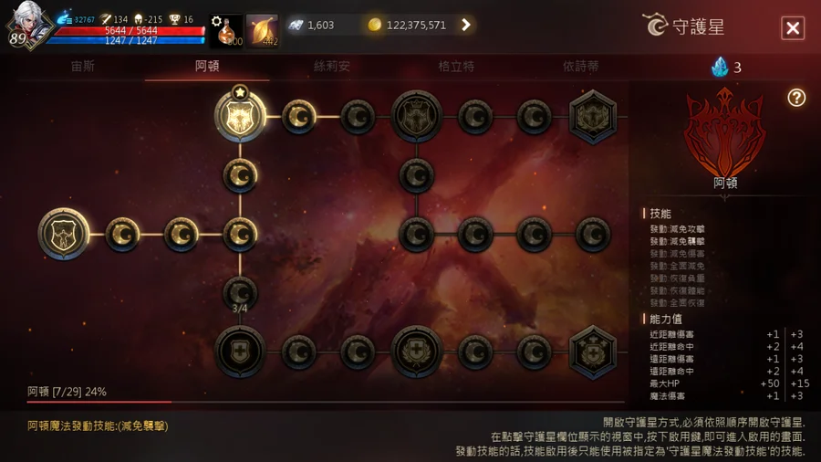821x462 pixels.
Task: Click the top-right hexagon crest node
Action: click(x=593, y=117)
